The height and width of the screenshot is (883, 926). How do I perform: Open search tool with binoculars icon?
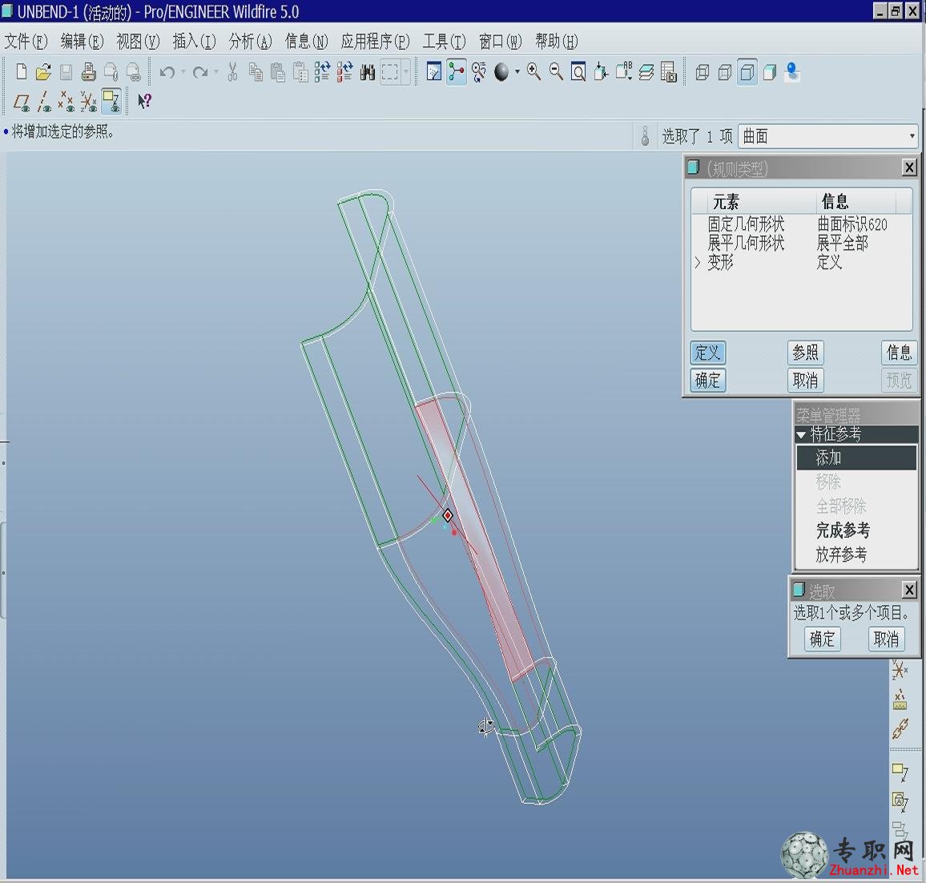[368, 72]
